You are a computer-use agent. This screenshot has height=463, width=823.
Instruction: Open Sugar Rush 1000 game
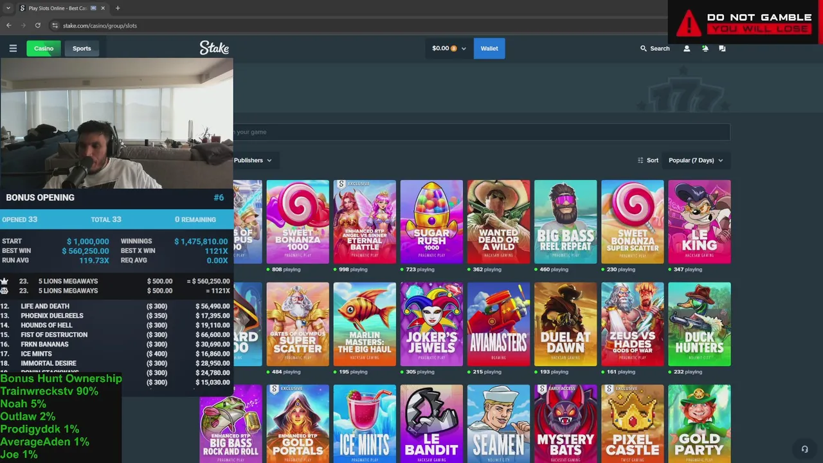click(431, 222)
